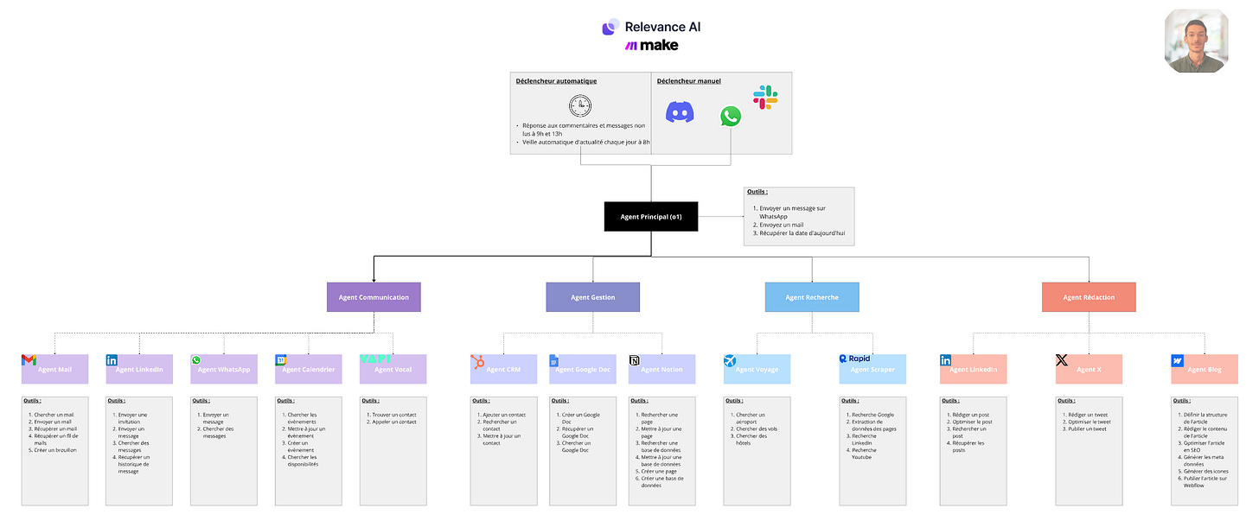This screenshot has height=527, width=1259.
Task: Click the Déclencheur manuel heading
Action: point(688,81)
